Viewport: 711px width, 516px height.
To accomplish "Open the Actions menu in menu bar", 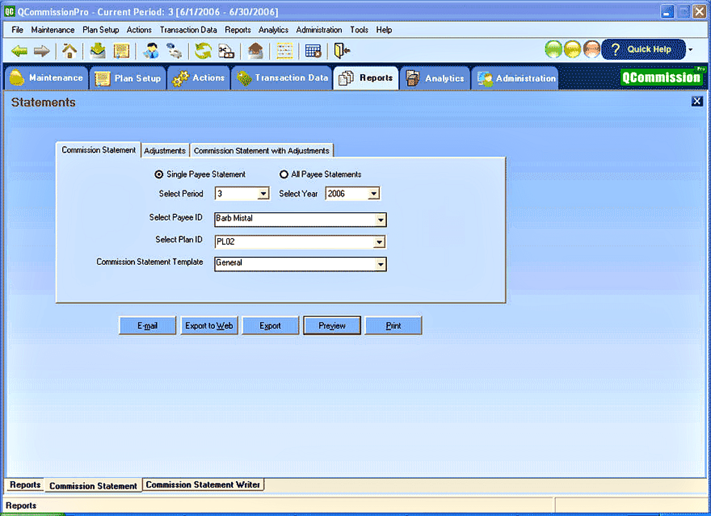I will [139, 30].
